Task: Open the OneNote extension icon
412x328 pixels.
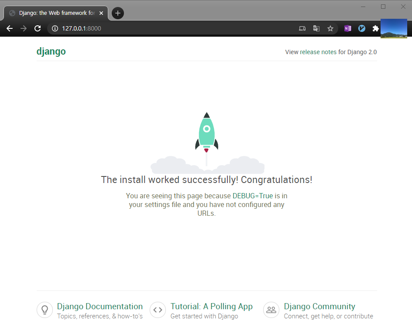Action: point(347,28)
